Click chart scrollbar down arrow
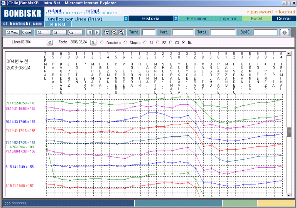Image resolution: width=297 pixels, height=208 pixels. click(x=289, y=195)
